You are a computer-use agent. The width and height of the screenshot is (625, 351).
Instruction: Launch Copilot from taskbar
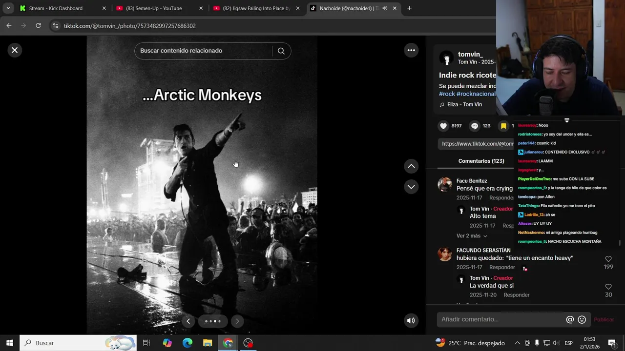coord(167,343)
